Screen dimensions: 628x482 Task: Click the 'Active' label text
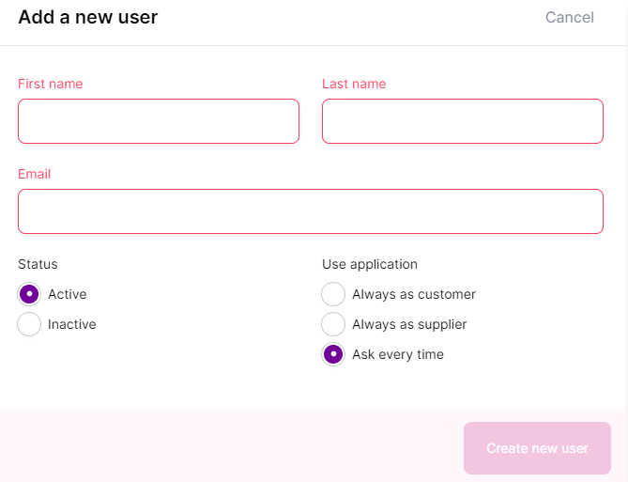click(x=67, y=294)
